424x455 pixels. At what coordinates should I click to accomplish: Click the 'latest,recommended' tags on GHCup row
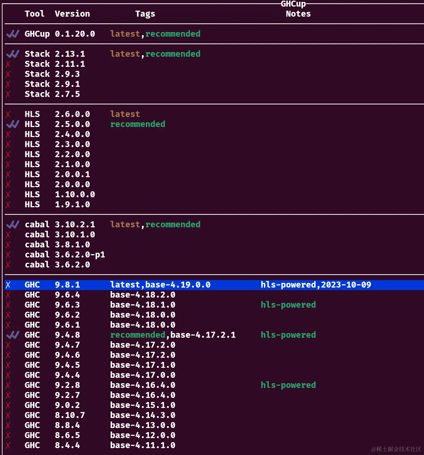click(155, 34)
